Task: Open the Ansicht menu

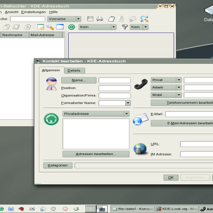Action: 12,12
